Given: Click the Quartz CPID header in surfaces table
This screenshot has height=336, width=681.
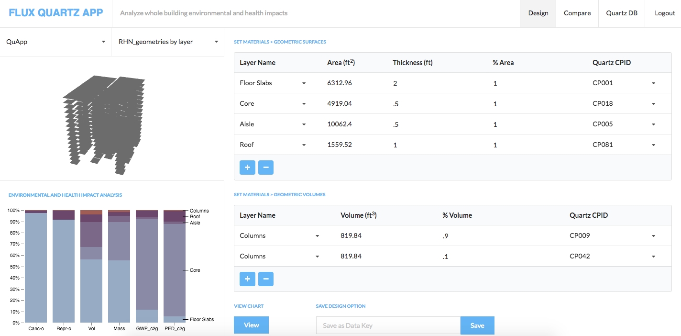Looking at the screenshot, I should click(x=612, y=63).
